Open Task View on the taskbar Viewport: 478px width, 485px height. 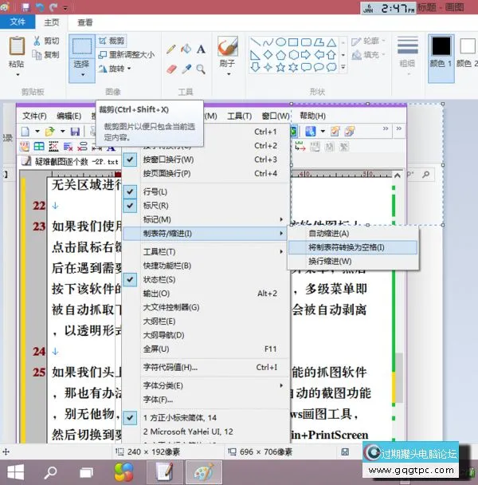coord(86,472)
